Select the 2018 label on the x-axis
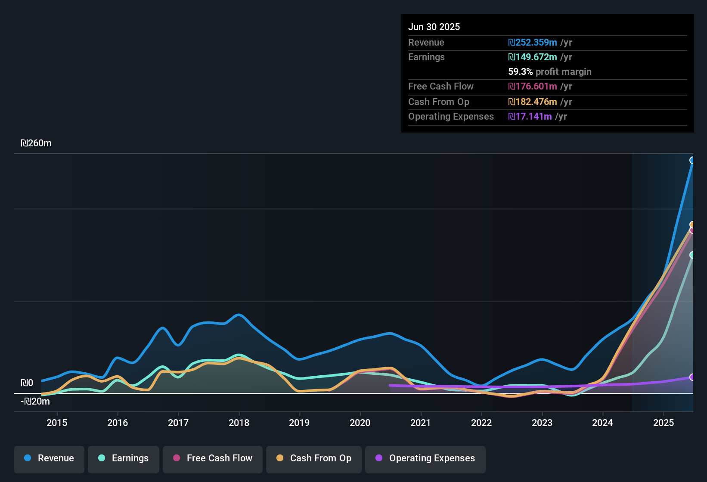The image size is (707, 482). tap(239, 423)
